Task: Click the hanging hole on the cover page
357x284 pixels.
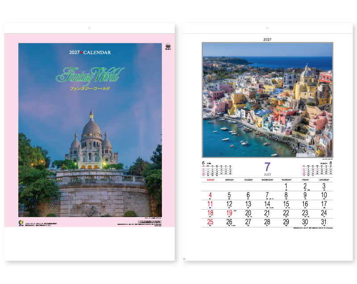Action: tap(90, 29)
